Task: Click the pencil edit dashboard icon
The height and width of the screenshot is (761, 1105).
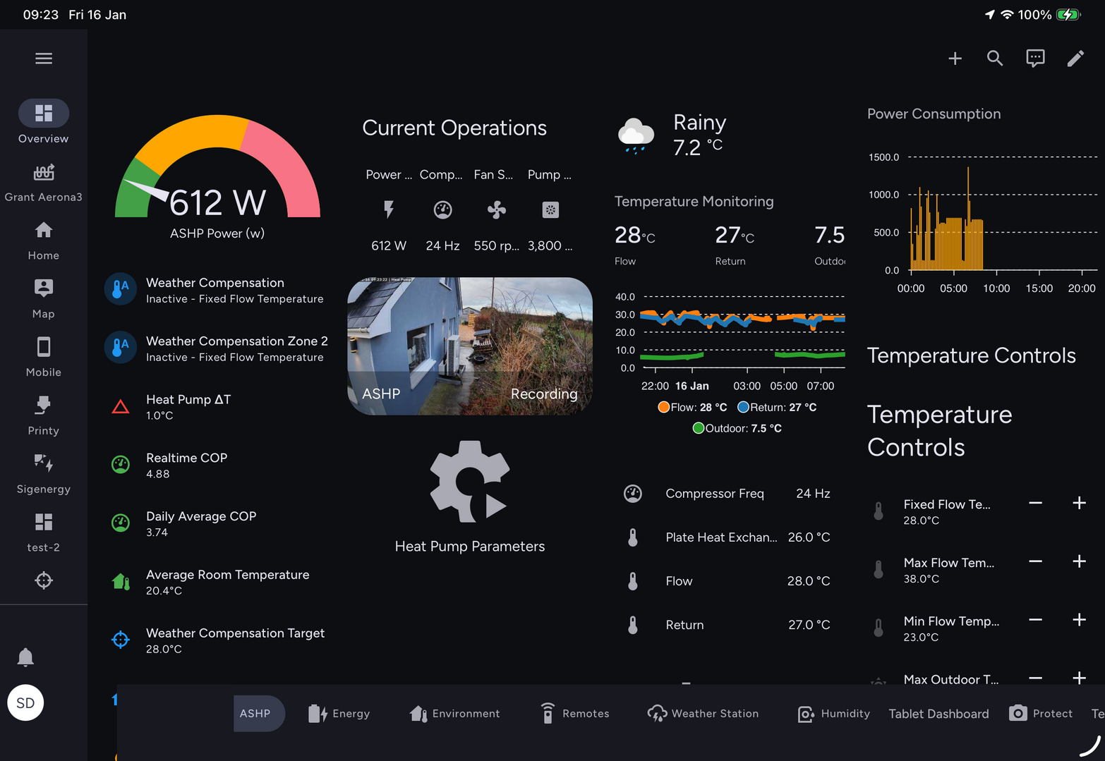Action: point(1075,59)
